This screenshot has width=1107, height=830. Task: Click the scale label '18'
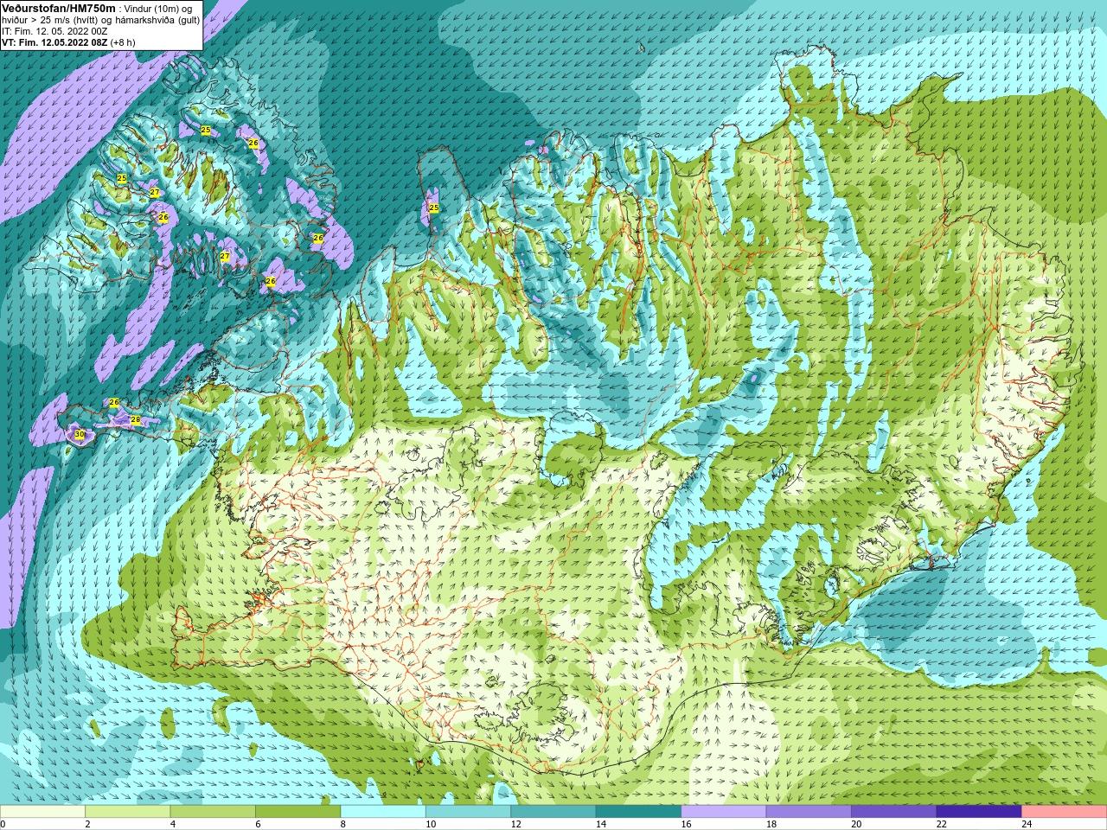pos(771,824)
